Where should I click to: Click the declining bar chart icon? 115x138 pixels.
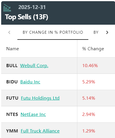click(7, 8)
